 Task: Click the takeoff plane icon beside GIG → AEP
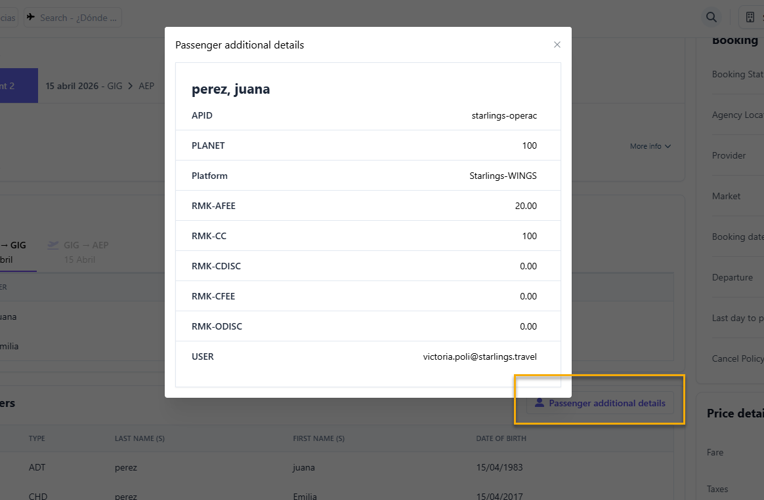[53, 245]
